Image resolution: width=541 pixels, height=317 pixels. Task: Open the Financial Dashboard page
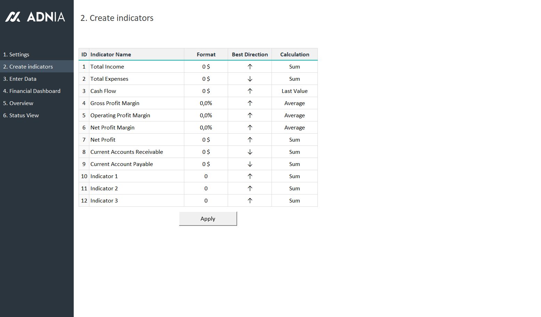32,91
